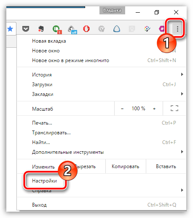
Task: Decrease zoom with the minus button
Action: (122, 109)
